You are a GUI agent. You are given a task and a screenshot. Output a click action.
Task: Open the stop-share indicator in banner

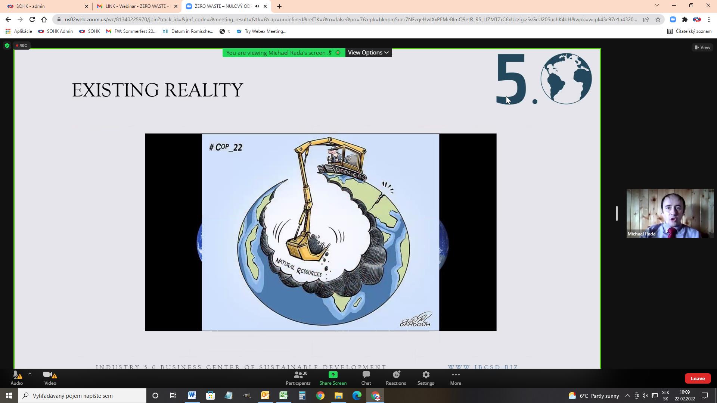[338, 53]
